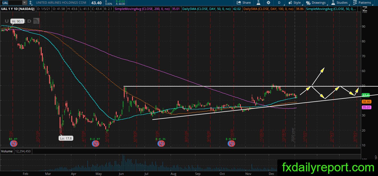Open Edit Studies via the flask icon

258,3
